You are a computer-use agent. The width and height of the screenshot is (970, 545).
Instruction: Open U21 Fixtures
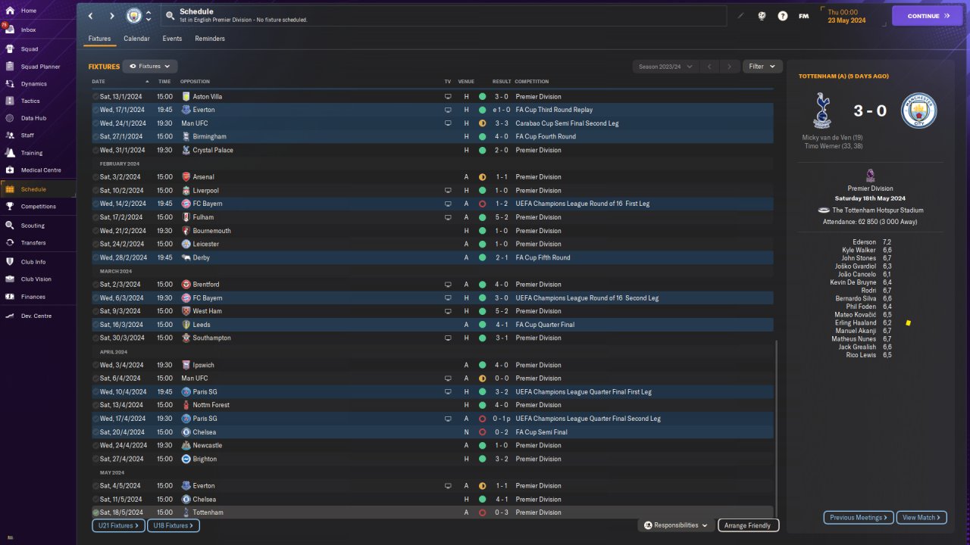click(x=118, y=525)
